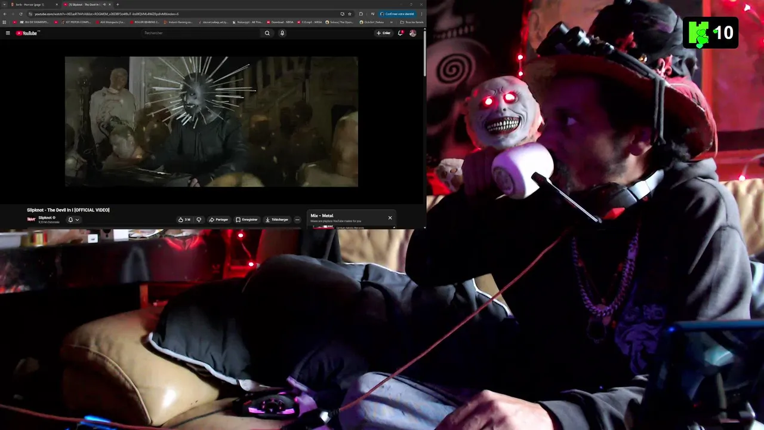Open the Slipknot channel name link
Screen dimensions: 764x430
coord(45,217)
